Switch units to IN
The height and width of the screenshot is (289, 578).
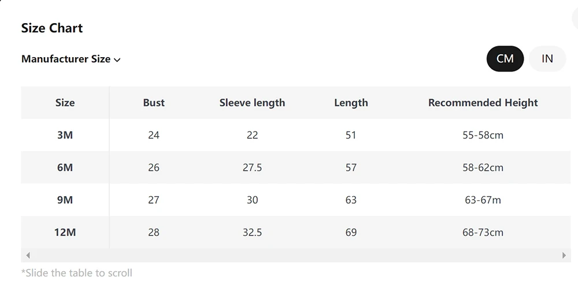(x=547, y=59)
